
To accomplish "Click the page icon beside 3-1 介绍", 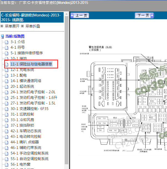I will click(7, 42).
